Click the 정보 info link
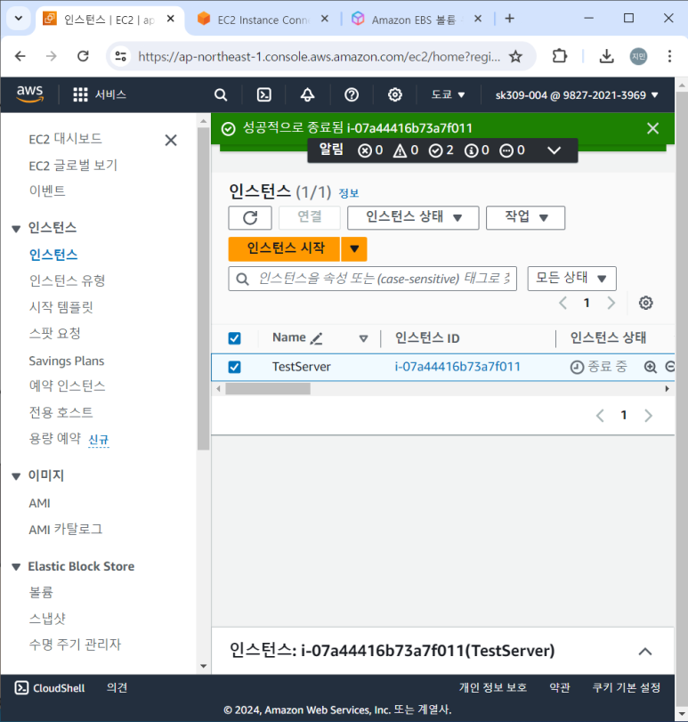Image resolution: width=688 pixels, height=722 pixels. tap(348, 193)
